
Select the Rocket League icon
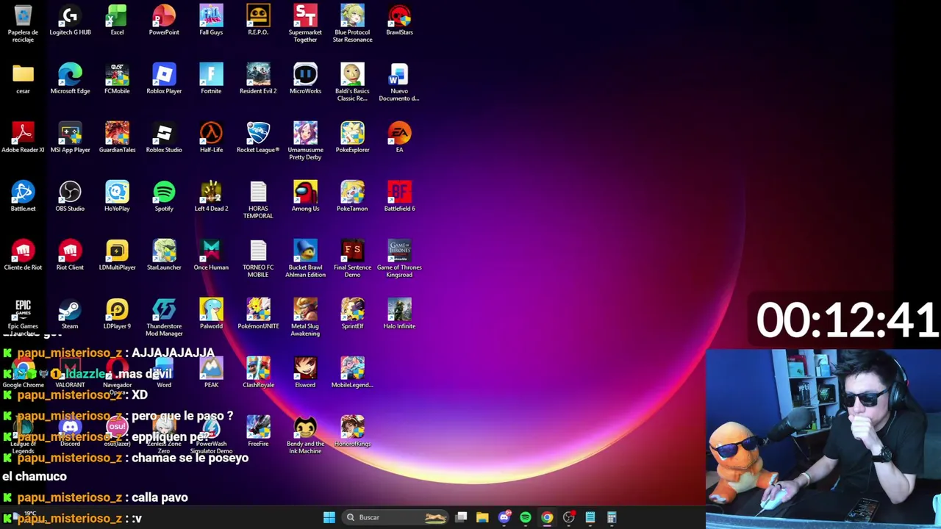pyautogui.click(x=258, y=138)
